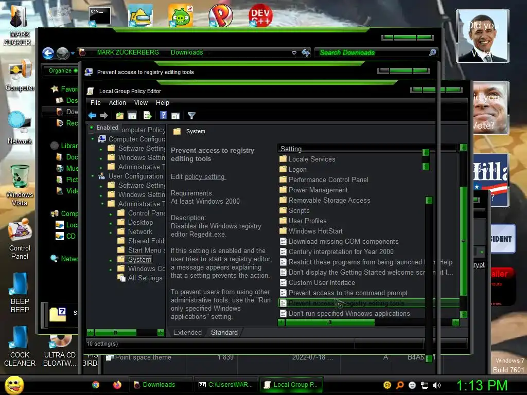This screenshot has height=395, width=527.
Task: Click the Forward arrow in Group Policy toolbar
Action: (104, 116)
